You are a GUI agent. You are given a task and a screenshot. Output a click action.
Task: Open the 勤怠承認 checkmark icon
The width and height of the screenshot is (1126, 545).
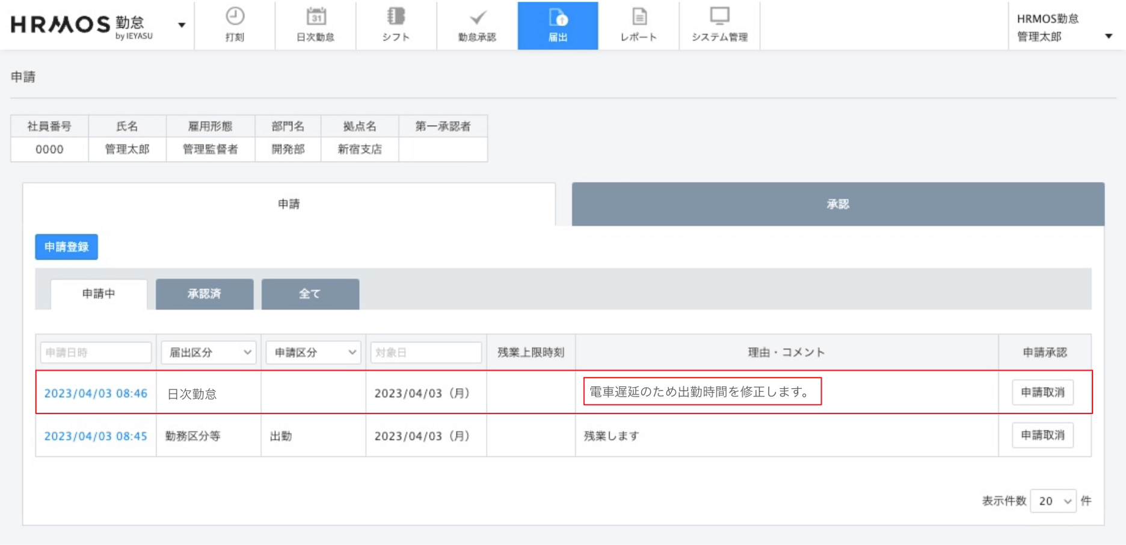(477, 17)
